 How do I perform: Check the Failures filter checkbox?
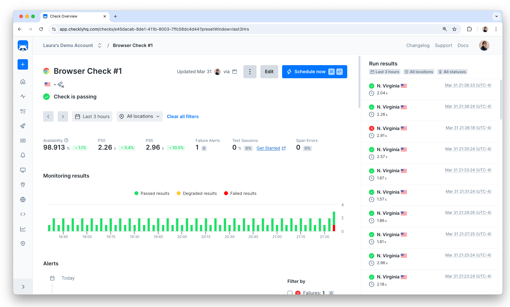(x=290, y=293)
